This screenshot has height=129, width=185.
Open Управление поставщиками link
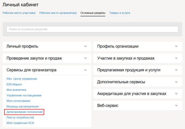click(x=24, y=95)
